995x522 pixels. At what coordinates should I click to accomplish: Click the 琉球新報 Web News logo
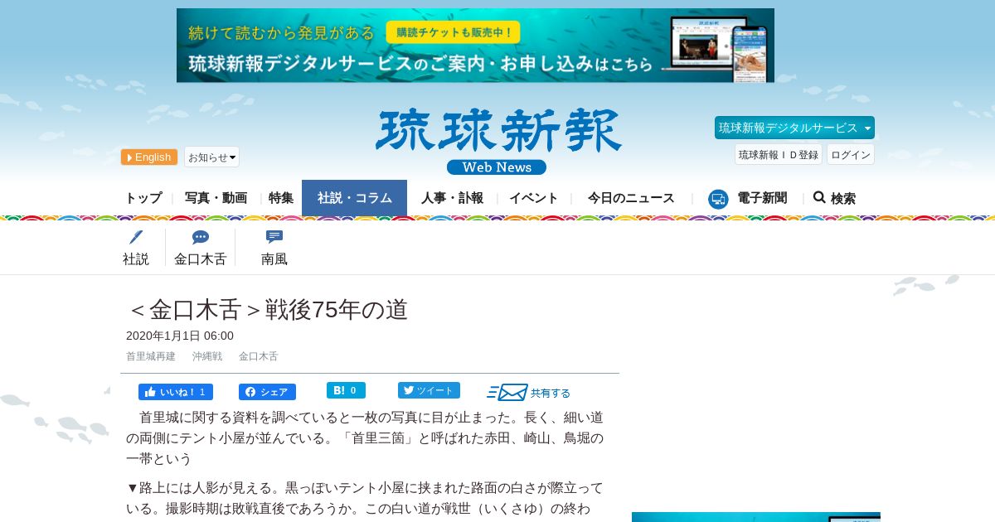pos(498,142)
